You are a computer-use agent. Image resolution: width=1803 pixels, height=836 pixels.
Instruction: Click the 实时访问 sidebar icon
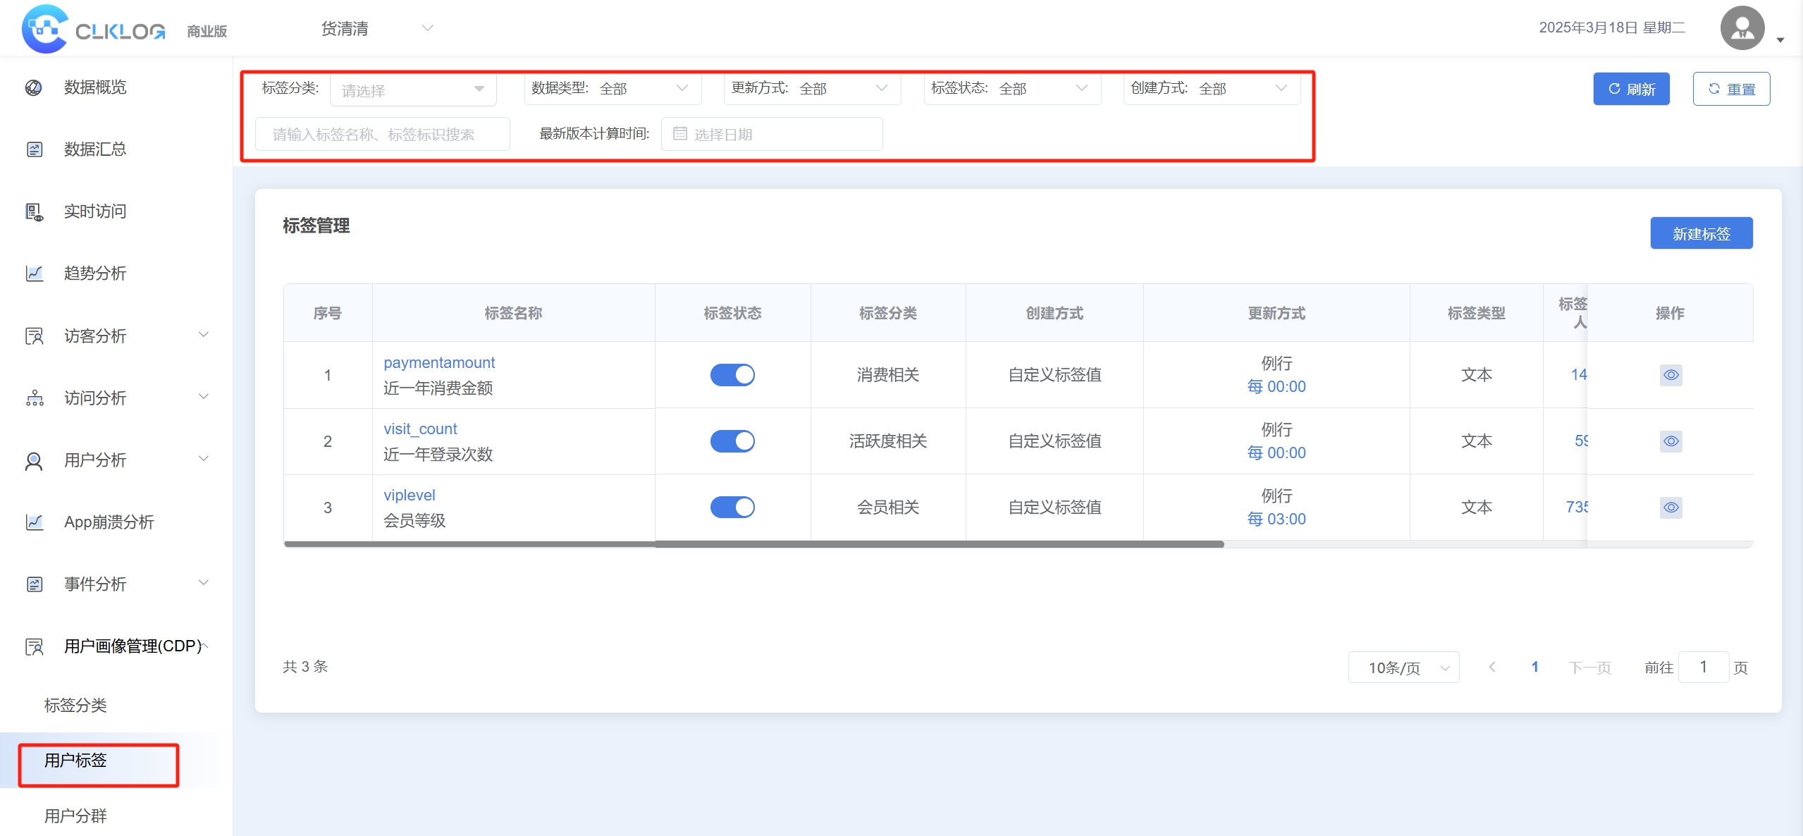tap(34, 211)
